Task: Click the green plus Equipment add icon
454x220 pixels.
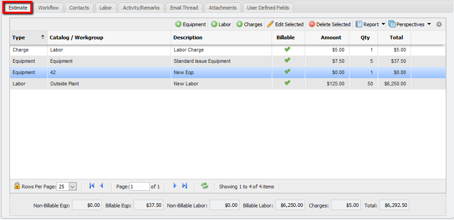Action: click(178, 24)
